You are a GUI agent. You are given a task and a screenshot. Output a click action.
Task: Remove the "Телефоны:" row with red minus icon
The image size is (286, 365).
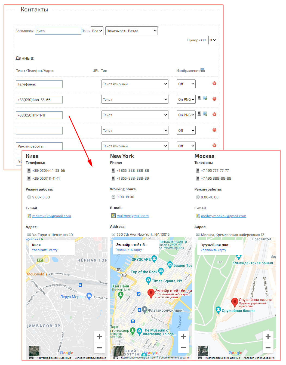pos(214,83)
